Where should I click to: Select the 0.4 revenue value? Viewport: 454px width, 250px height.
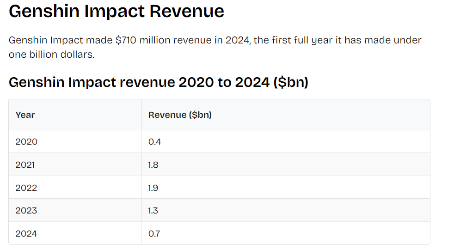pyautogui.click(x=154, y=142)
